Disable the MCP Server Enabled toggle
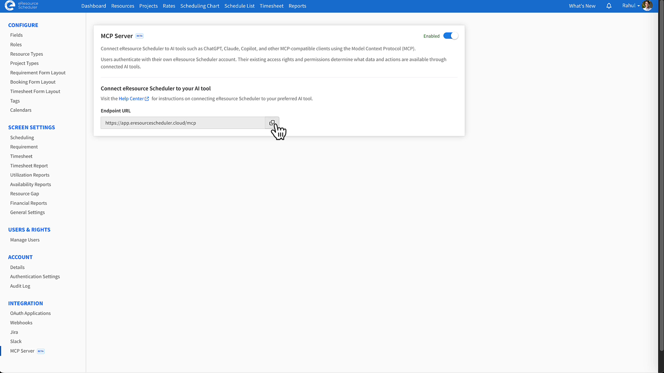Image resolution: width=664 pixels, height=373 pixels. pyautogui.click(x=451, y=36)
